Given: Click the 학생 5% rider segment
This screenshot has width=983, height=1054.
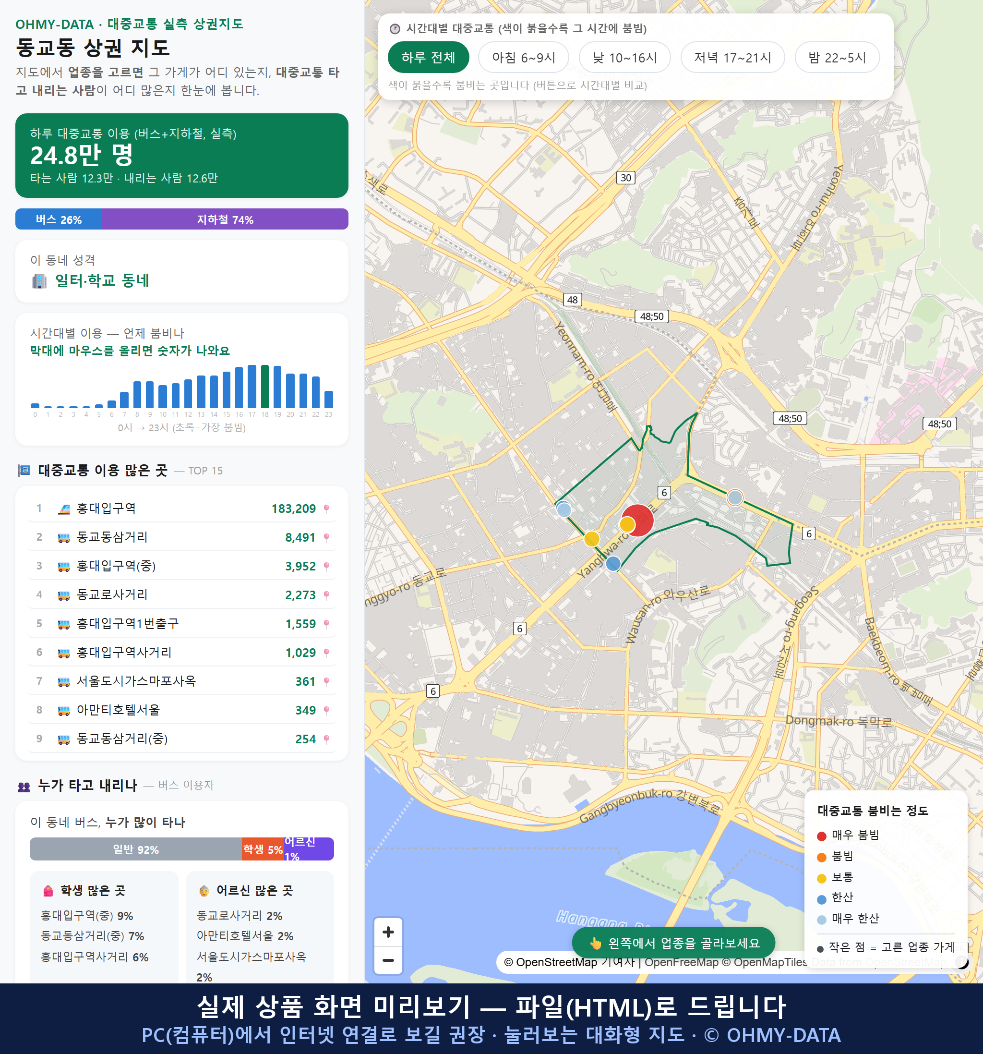Looking at the screenshot, I should click(263, 849).
